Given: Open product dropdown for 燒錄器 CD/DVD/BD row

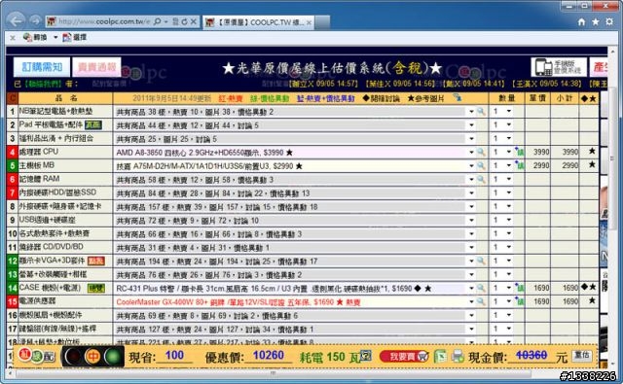Looking at the screenshot, I should [471, 247].
